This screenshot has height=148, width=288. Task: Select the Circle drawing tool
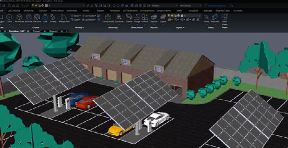tap(9, 19)
